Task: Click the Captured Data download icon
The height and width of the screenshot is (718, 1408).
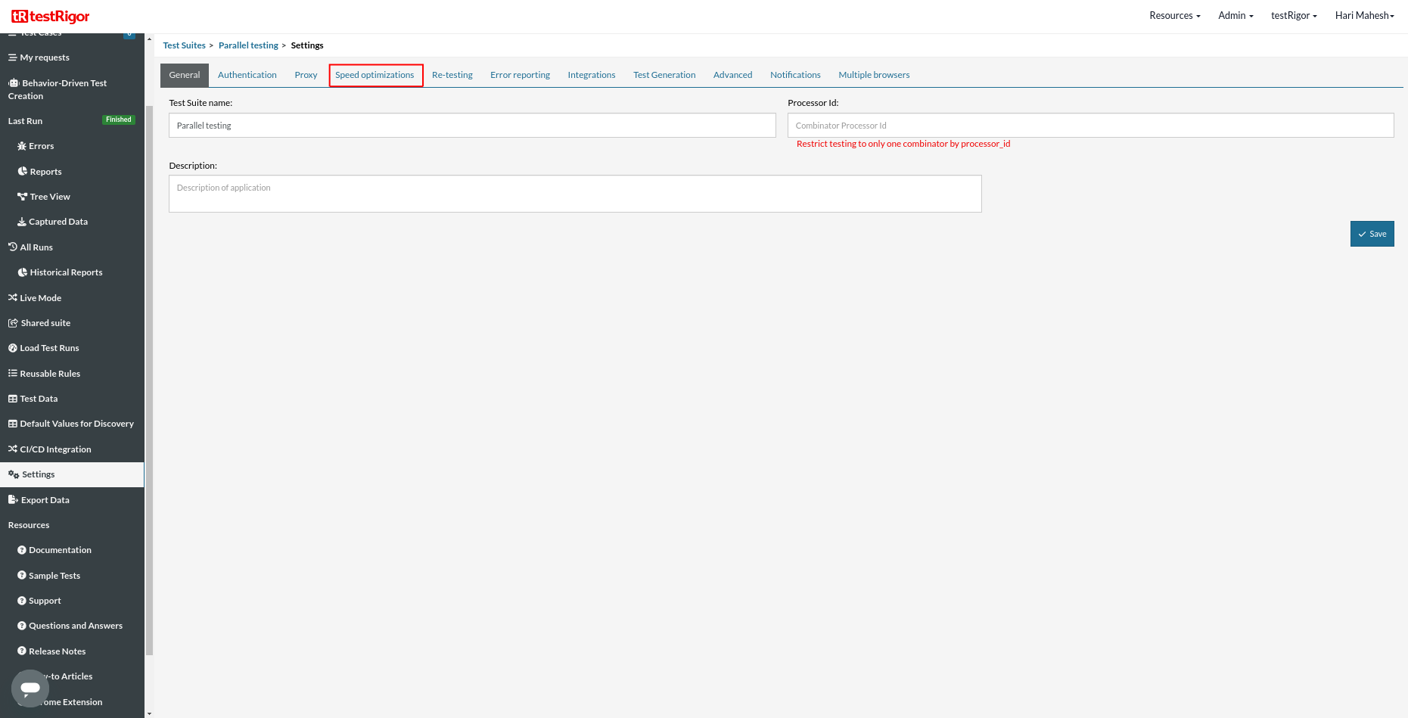Action: click(22, 222)
